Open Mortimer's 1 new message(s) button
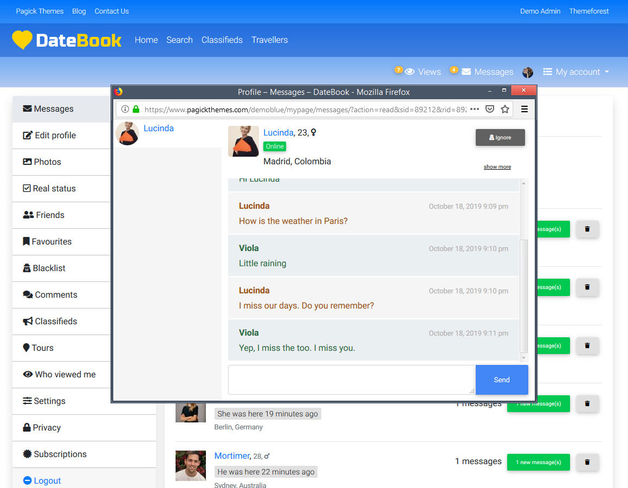This screenshot has width=628, height=488. 538,462
